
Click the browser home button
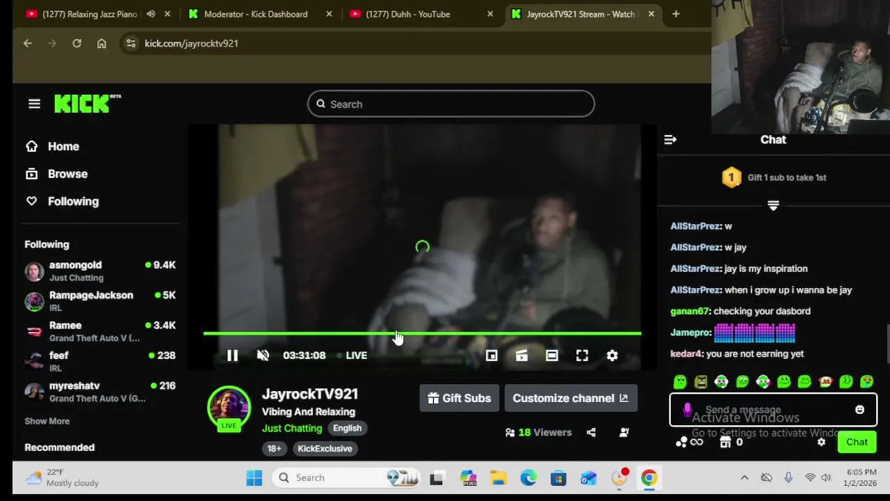coord(102,43)
